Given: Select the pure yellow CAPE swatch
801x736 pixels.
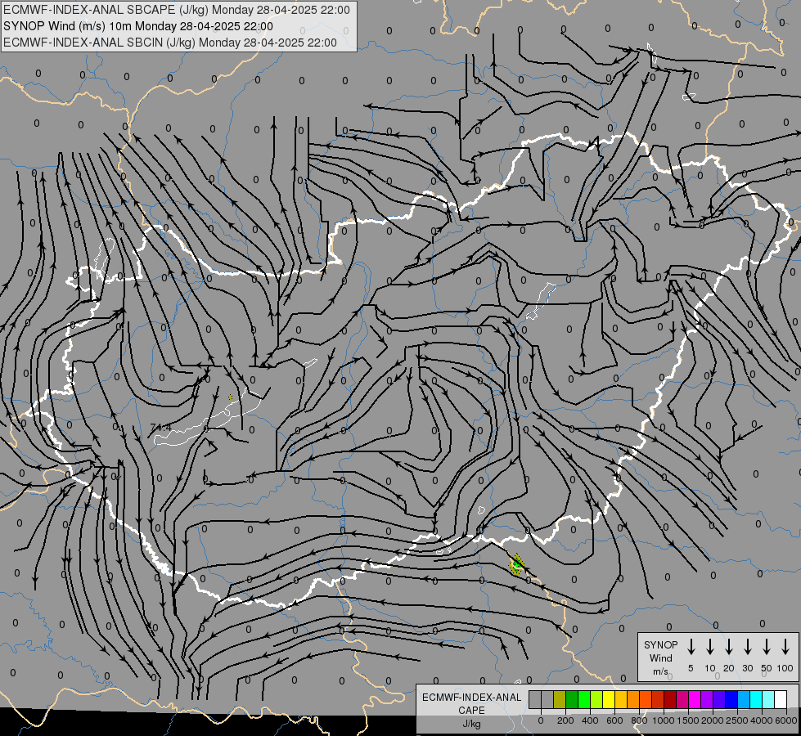Looking at the screenshot, I should coord(609,699).
